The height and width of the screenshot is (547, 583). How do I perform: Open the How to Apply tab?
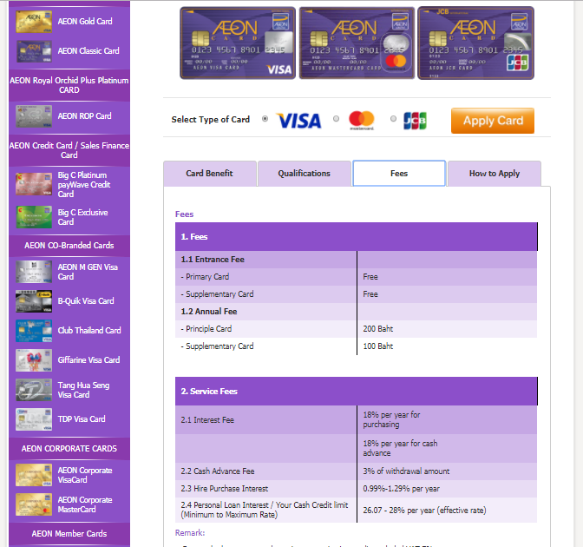[495, 174]
